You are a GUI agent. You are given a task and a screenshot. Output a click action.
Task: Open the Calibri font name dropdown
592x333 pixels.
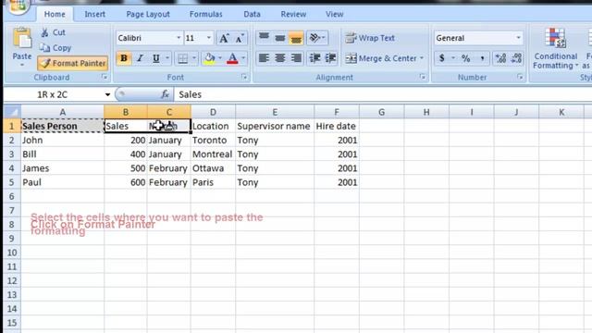point(179,38)
